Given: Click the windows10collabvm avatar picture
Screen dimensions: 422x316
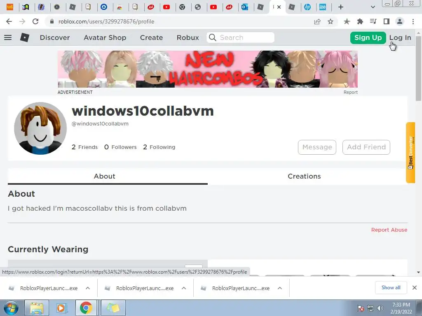Looking at the screenshot, I should coord(40,128).
